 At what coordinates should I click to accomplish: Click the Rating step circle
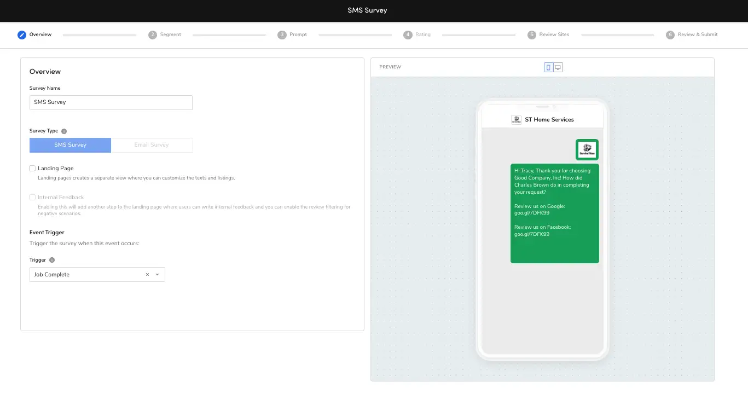tap(408, 34)
